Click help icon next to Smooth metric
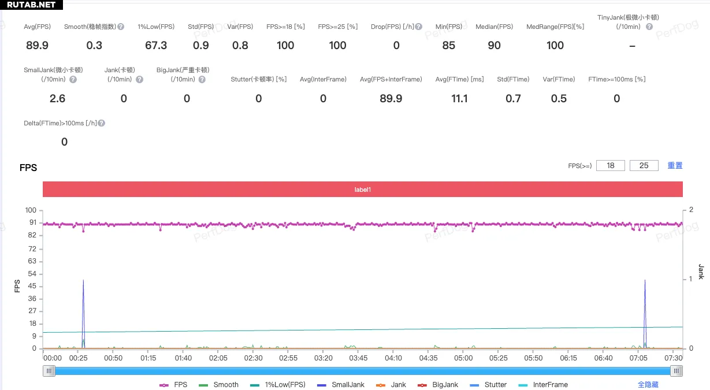710x390 pixels. tap(121, 27)
